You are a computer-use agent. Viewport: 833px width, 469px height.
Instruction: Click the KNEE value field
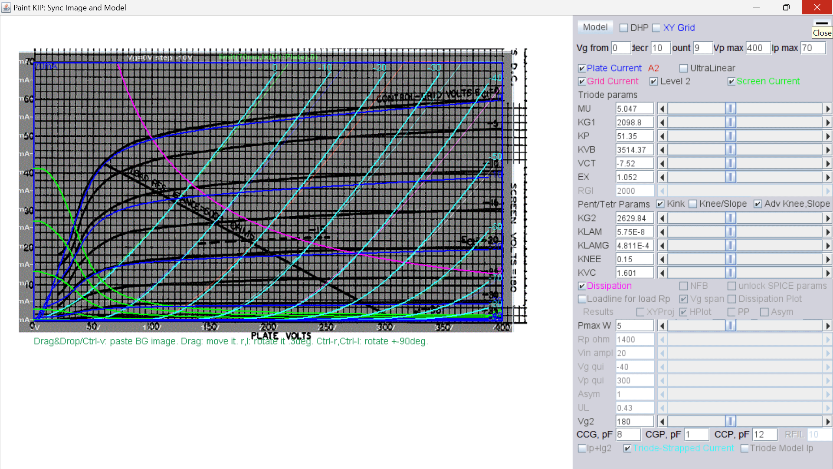point(635,259)
